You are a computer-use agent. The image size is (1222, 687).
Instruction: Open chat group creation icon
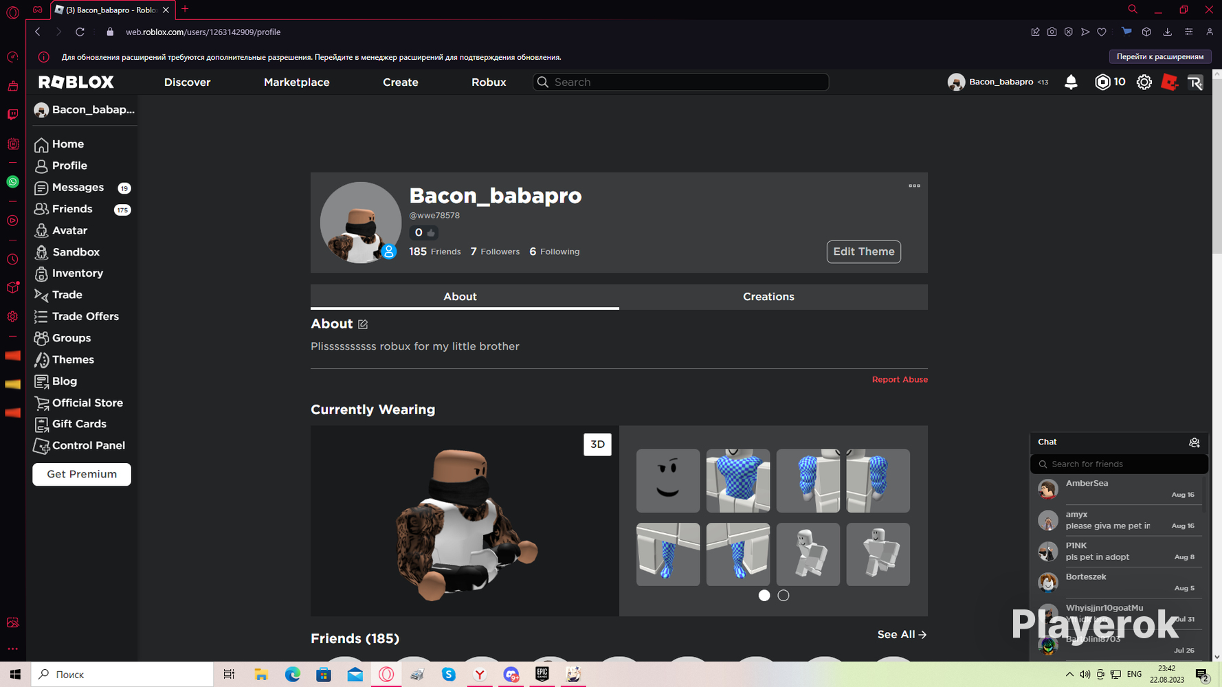click(x=1195, y=442)
